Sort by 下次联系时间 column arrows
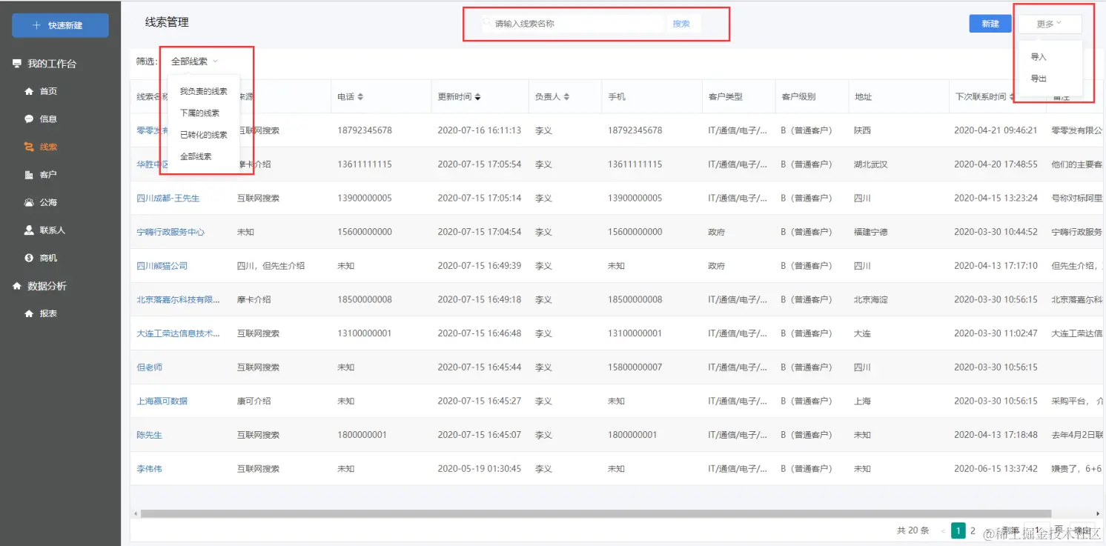 click(1013, 97)
